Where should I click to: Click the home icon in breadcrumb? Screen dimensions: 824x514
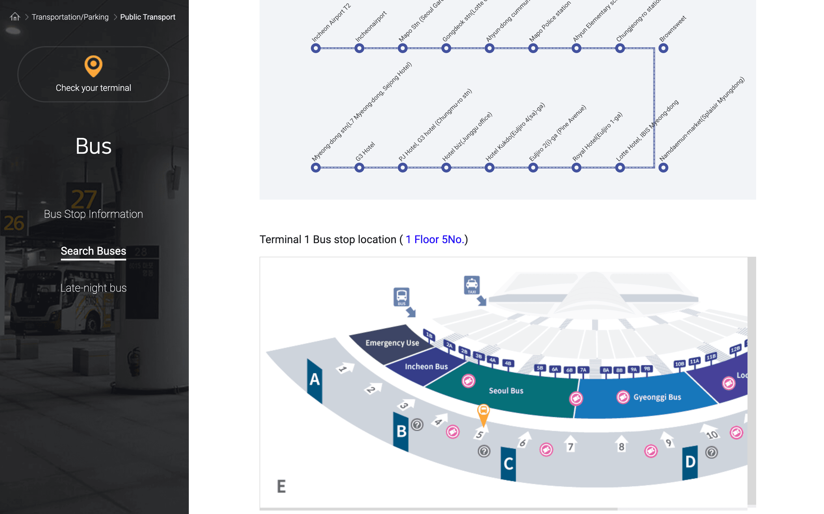coord(15,17)
